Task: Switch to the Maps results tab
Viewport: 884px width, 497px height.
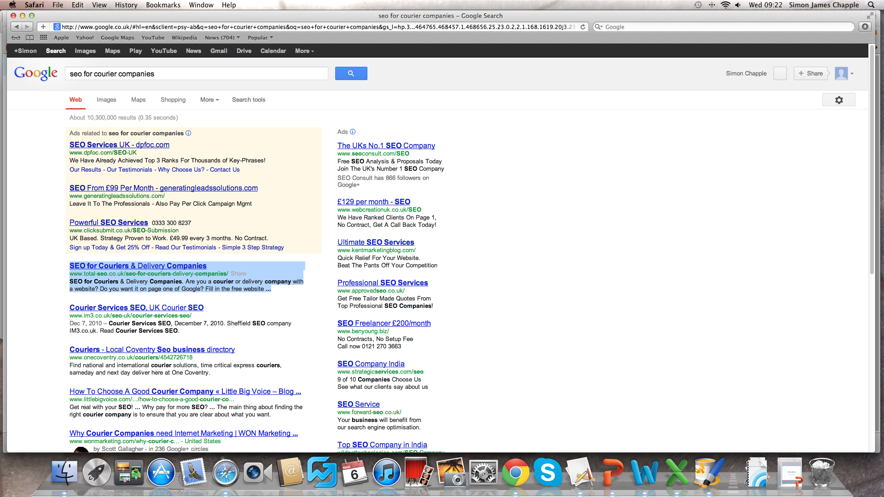Action: [x=138, y=100]
